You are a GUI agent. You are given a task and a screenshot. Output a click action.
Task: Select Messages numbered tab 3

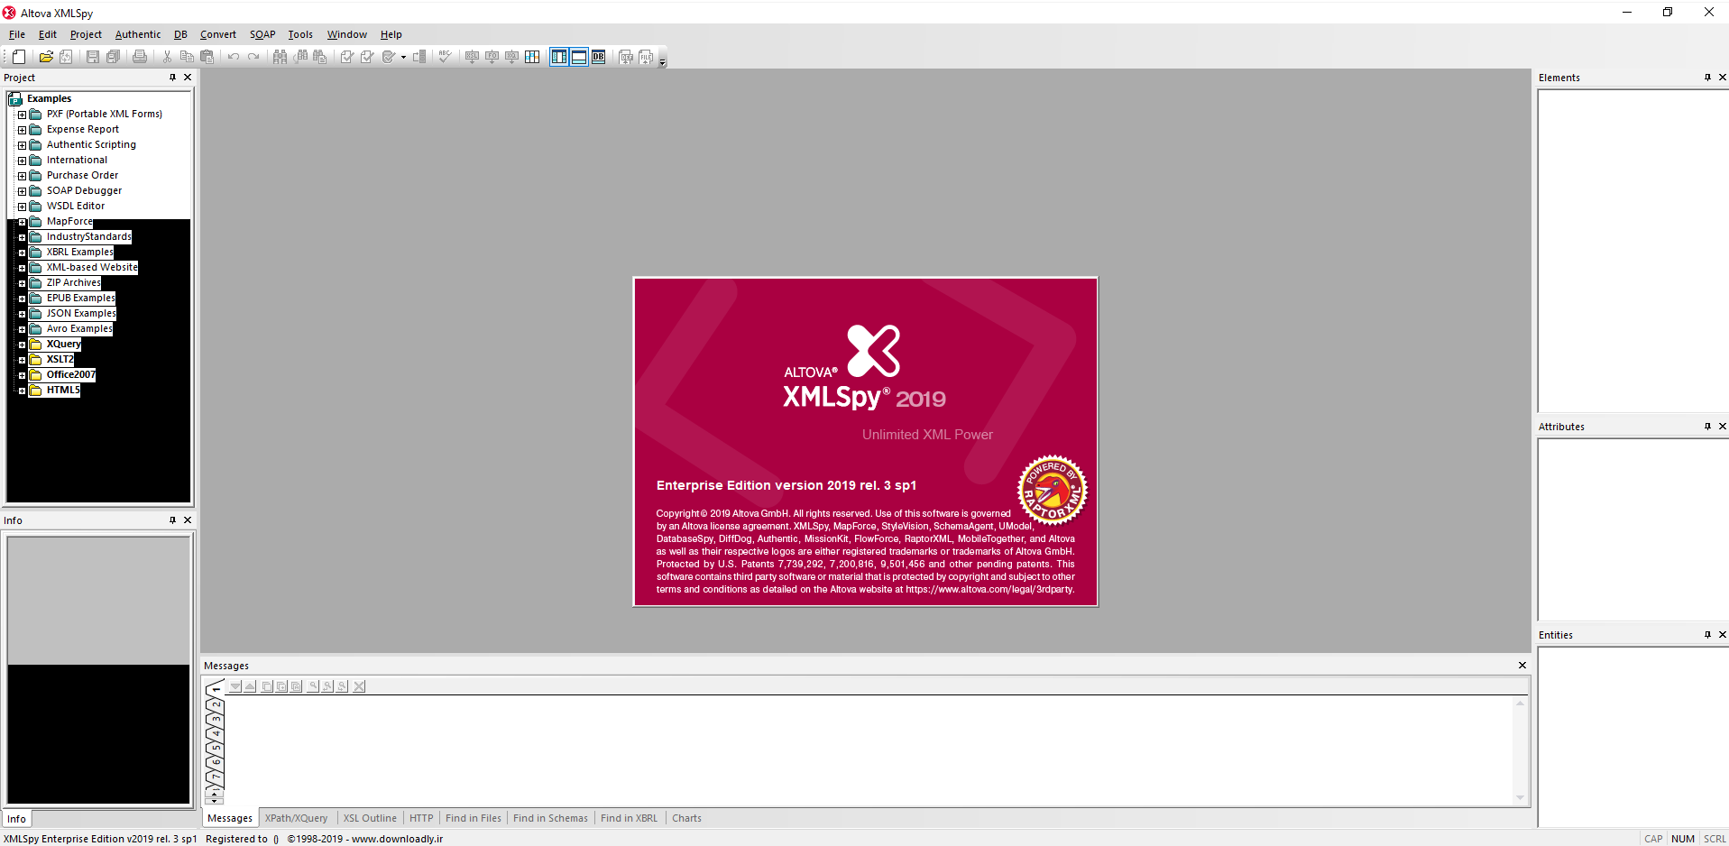[x=215, y=719]
